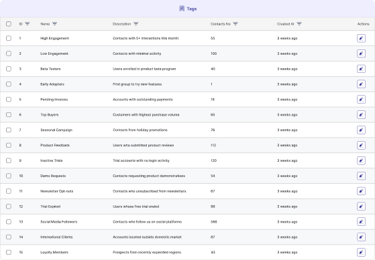Open the Name column filter
Image resolution: width=375 pixels, height=260 pixels.
tap(54, 24)
